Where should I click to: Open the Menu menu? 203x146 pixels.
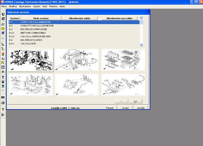click(x=4, y=6)
